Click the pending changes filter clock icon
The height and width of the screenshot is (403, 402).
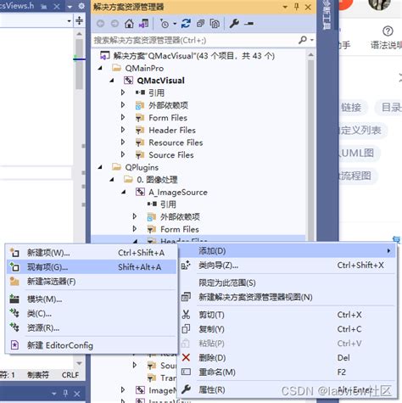[x=165, y=24]
